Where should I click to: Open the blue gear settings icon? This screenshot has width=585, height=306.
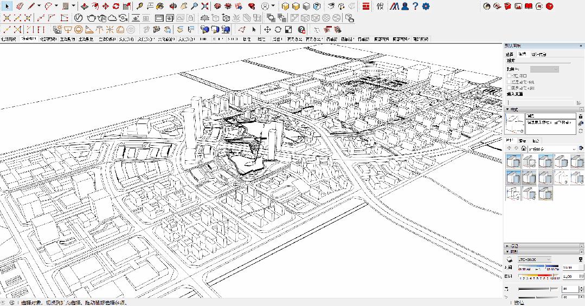coord(426,6)
